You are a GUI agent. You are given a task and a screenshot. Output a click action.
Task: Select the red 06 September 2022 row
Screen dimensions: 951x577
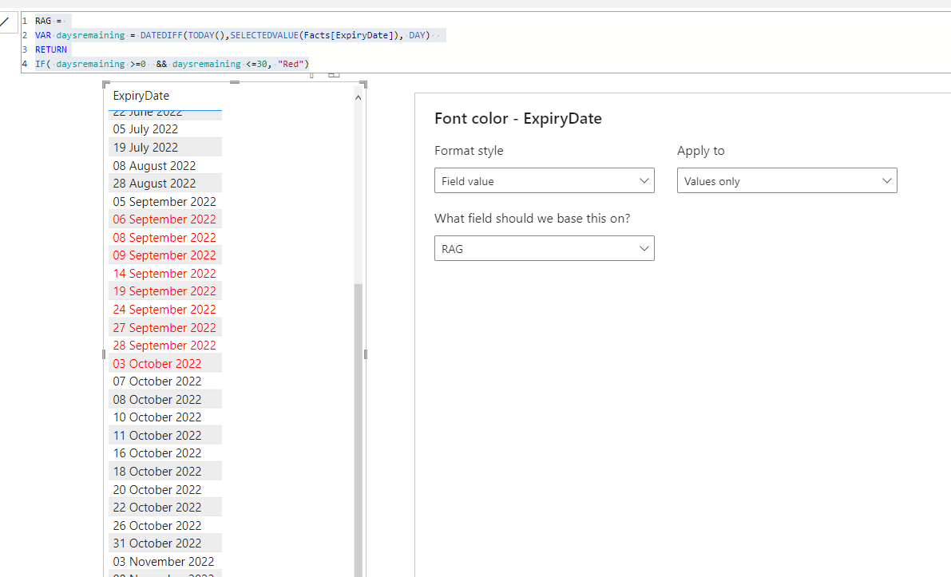coord(165,219)
